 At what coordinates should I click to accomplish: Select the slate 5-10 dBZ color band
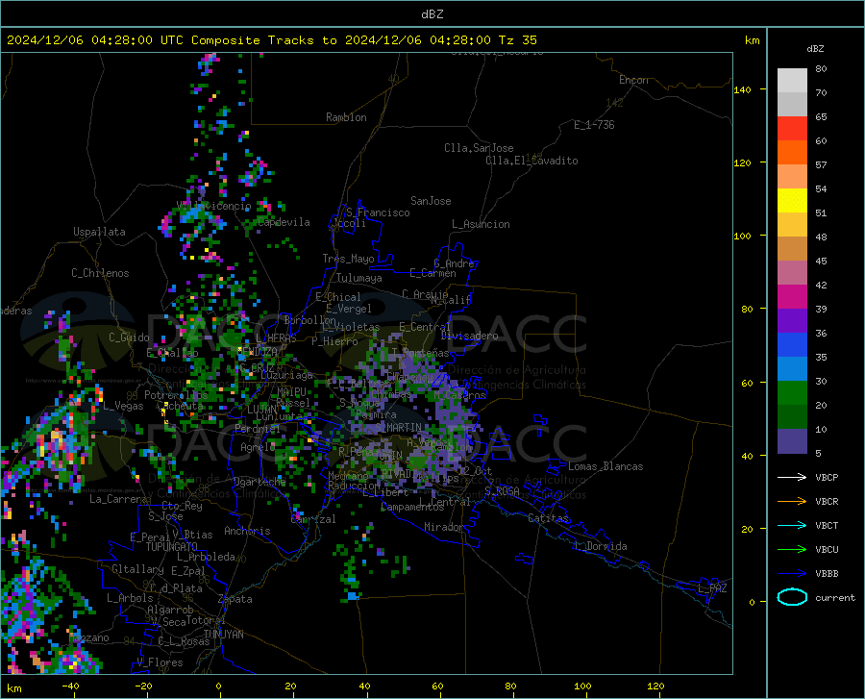tap(792, 441)
